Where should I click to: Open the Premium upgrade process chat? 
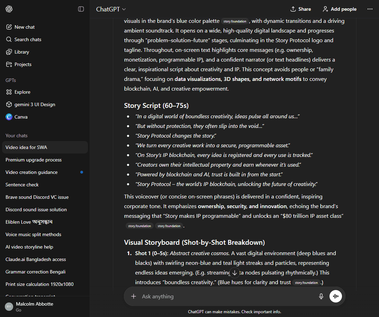[x=34, y=160]
